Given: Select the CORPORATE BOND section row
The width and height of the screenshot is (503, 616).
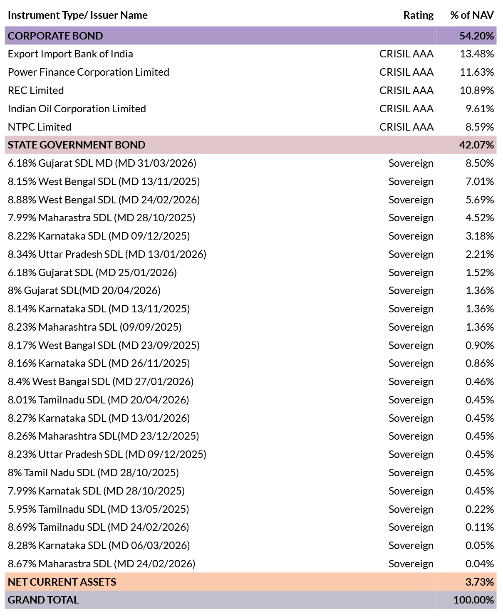Looking at the screenshot, I should tap(250, 36).
